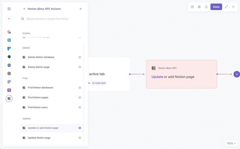Viewport: 240px width, 149px height.
Task: Select the purple S app icon in sidebar
Action: [9, 90]
